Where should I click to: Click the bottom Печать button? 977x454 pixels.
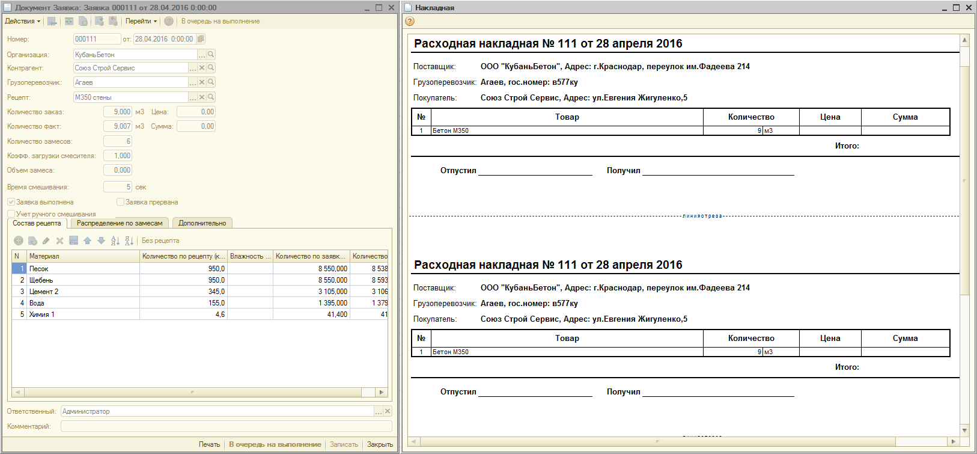pos(209,444)
